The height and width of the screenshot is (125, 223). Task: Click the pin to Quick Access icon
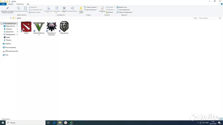click(7, 9)
